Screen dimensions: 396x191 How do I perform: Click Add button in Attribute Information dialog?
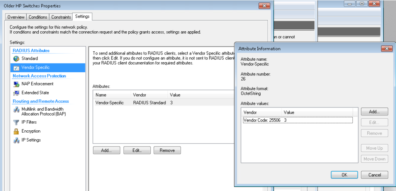coord(374,112)
